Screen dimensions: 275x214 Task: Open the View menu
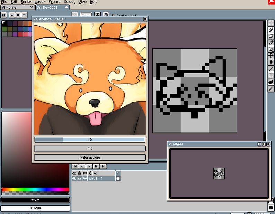coord(82,2)
